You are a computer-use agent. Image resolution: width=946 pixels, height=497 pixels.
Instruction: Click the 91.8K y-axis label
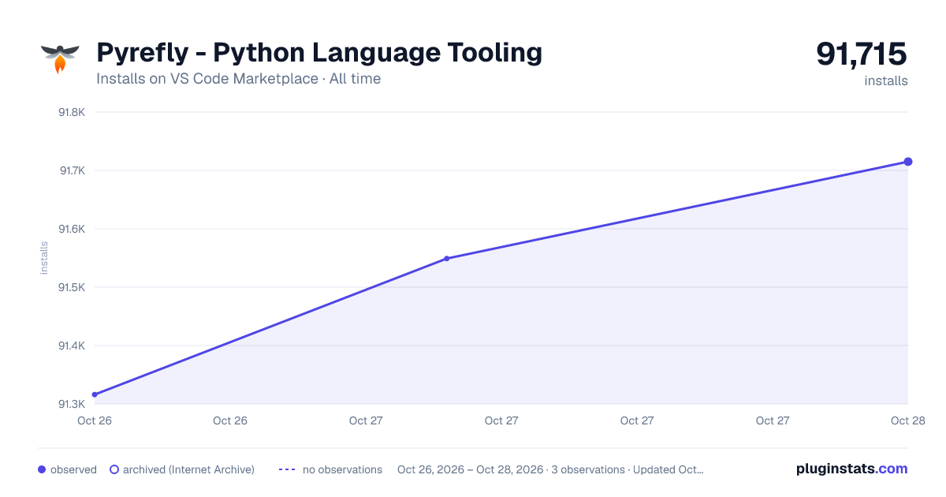point(72,112)
